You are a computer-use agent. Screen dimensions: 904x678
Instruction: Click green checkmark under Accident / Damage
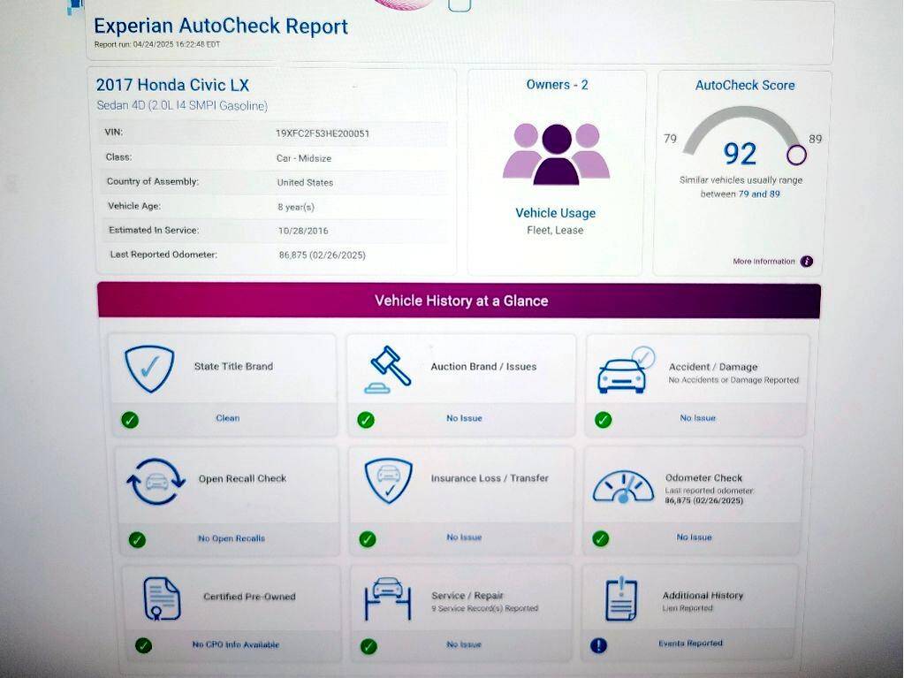(603, 420)
